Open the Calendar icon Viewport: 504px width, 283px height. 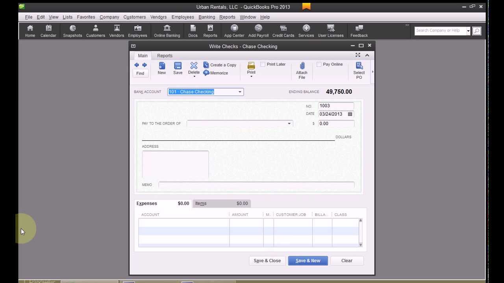pyautogui.click(x=48, y=31)
